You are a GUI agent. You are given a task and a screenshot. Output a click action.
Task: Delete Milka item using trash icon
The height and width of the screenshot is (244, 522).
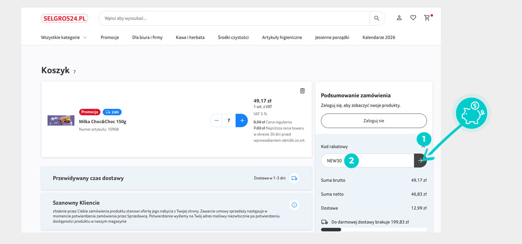pyautogui.click(x=302, y=91)
